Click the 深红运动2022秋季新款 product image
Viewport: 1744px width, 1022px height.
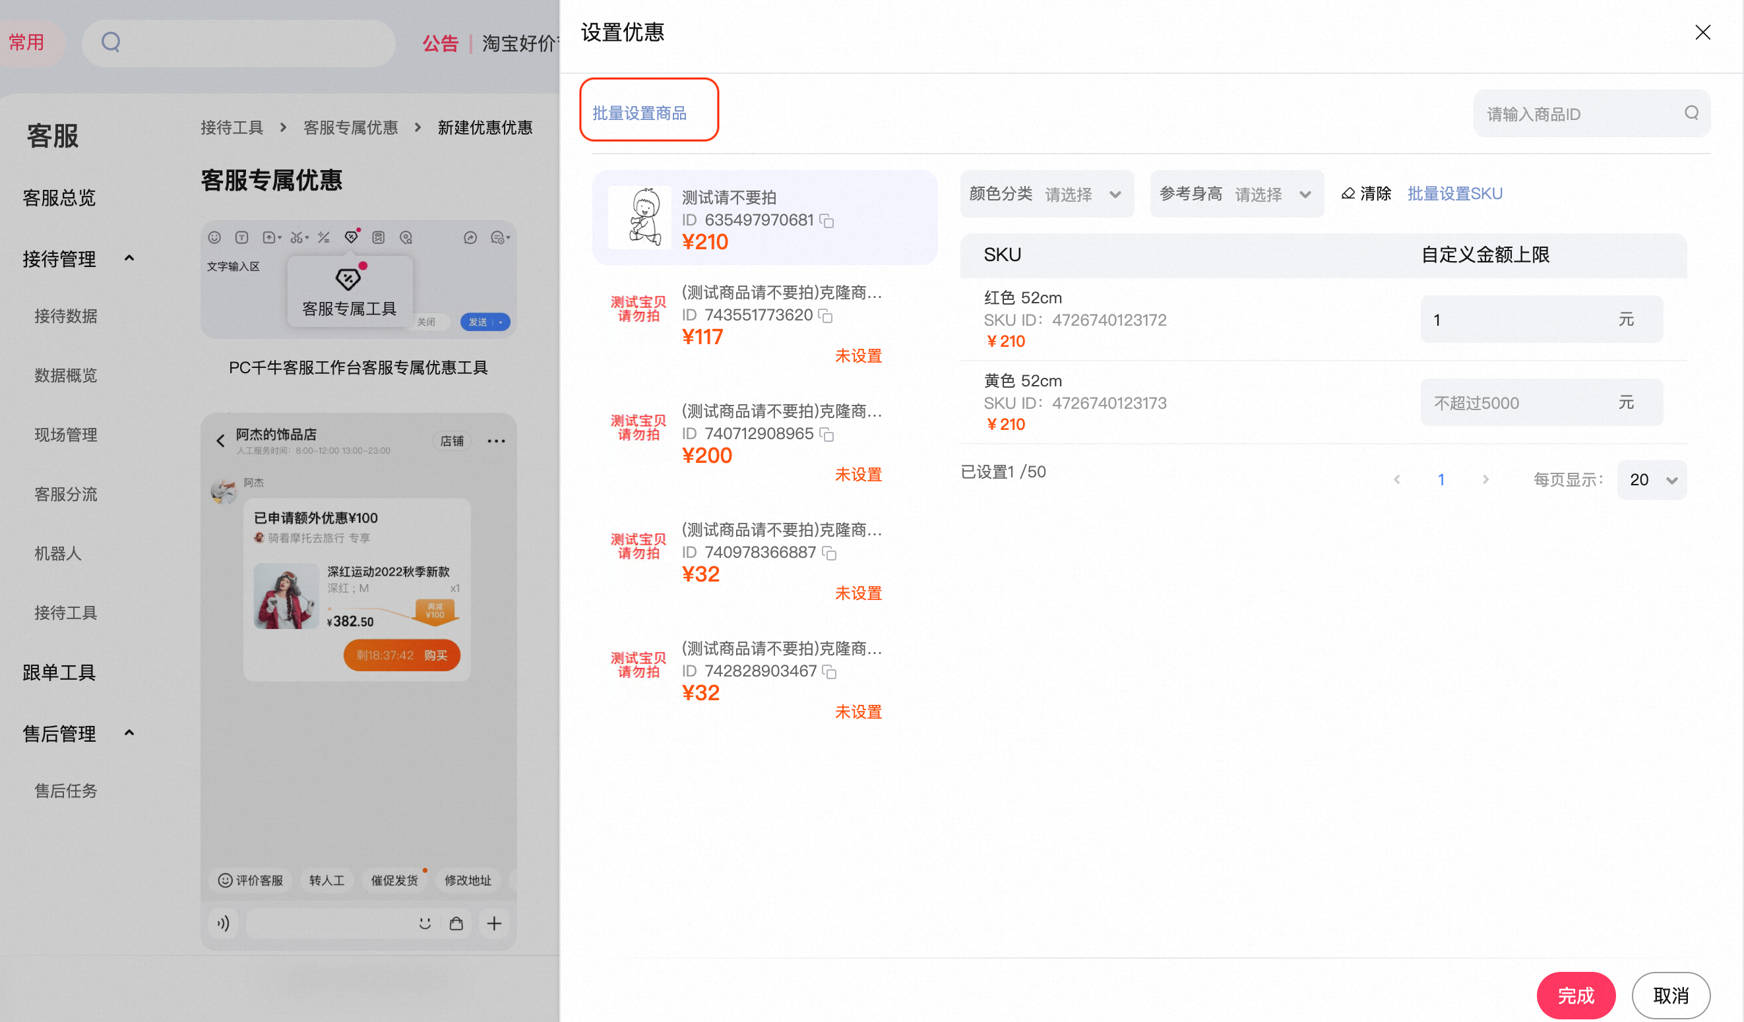286,596
